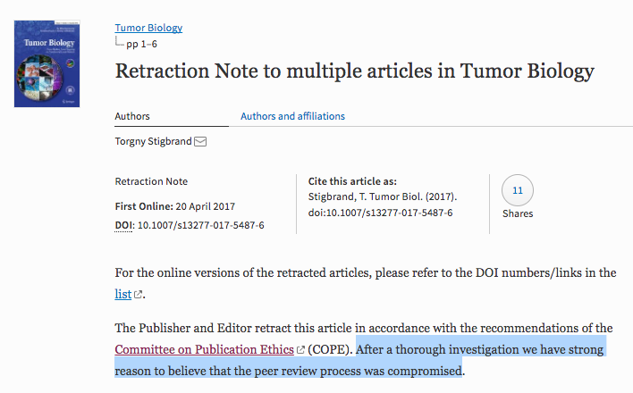Click the Cite this article as heading
Image resolution: width=633 pixels, height=393 pixels.
click(352, 181)
